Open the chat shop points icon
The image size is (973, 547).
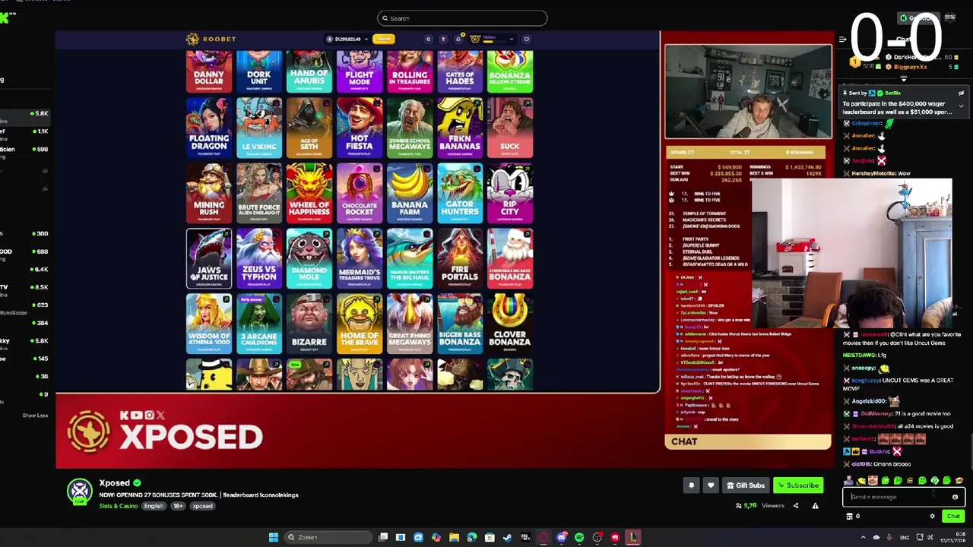click(x=850, y=517)
